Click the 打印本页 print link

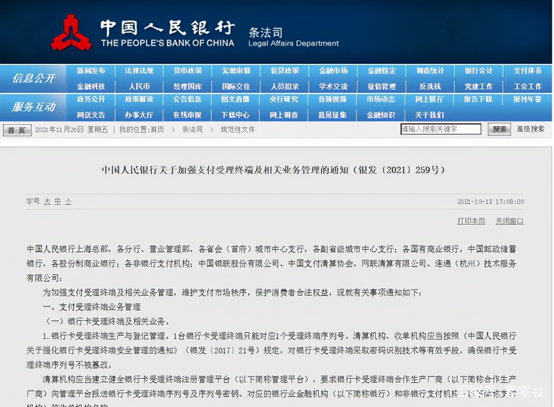coord(471,220)
